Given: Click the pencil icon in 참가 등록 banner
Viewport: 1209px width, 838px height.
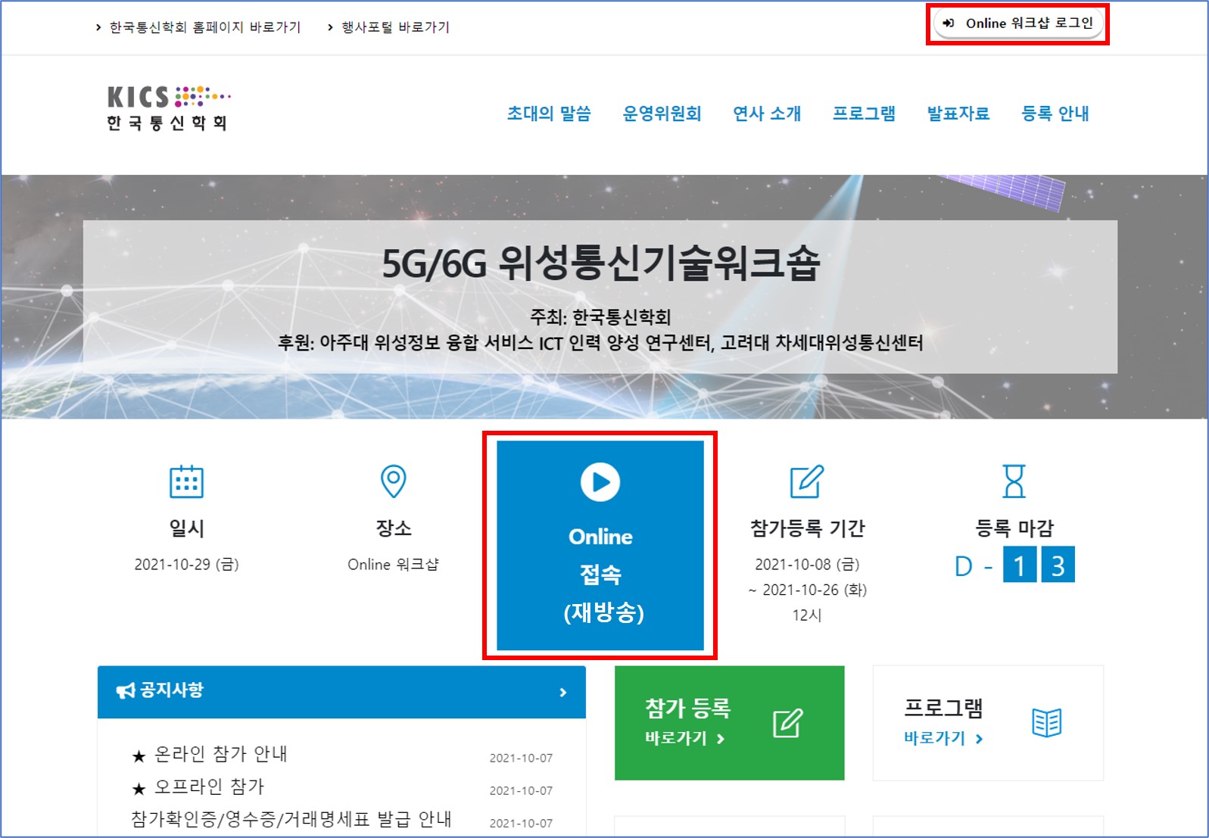Looking at the screenshot, I should pyautogui.click(x=787, y=724).
